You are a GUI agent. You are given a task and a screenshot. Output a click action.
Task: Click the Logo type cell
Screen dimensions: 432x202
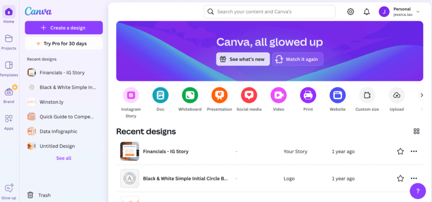pyautogui.click(x=289, y=179)
